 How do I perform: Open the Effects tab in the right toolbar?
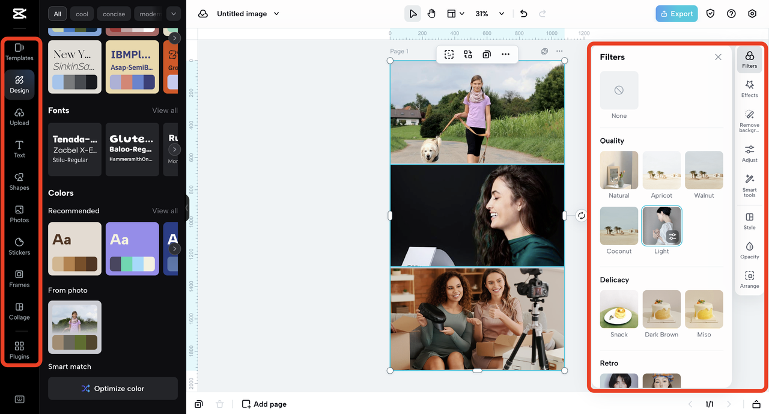[749, 89]
